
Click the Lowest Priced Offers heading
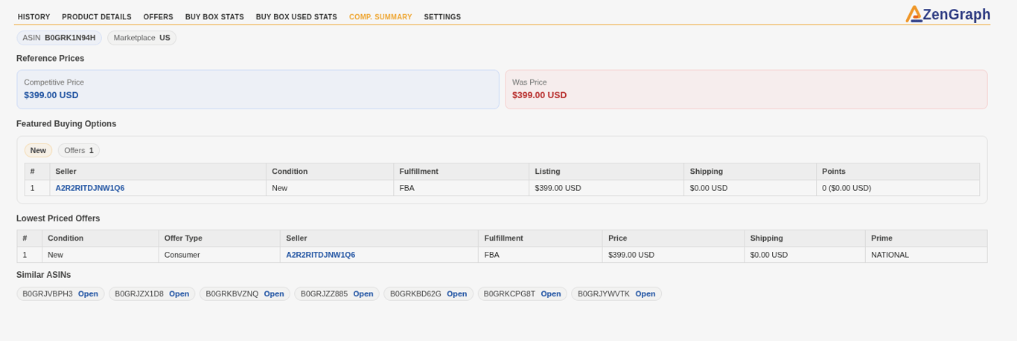pyautogui.click(x=58, y=218)
